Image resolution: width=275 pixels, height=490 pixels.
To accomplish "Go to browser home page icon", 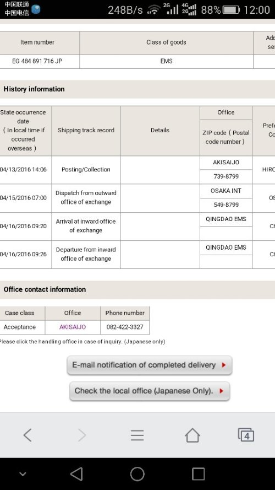I will pyautogui.click(x=193, y=435).
